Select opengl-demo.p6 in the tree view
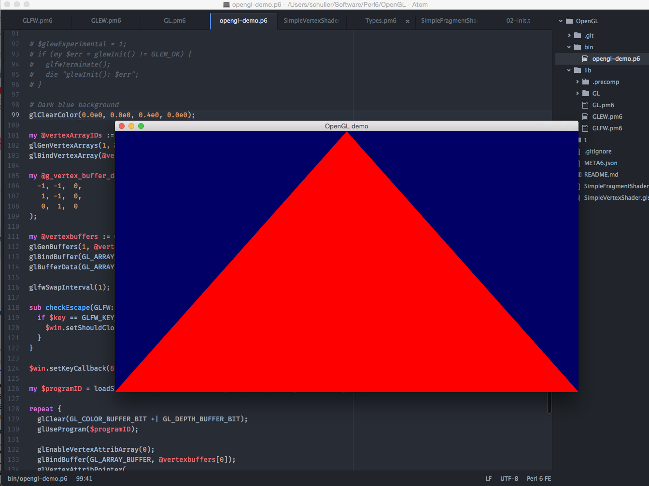Screen dimensions: 649x486 tap(616, 59)
